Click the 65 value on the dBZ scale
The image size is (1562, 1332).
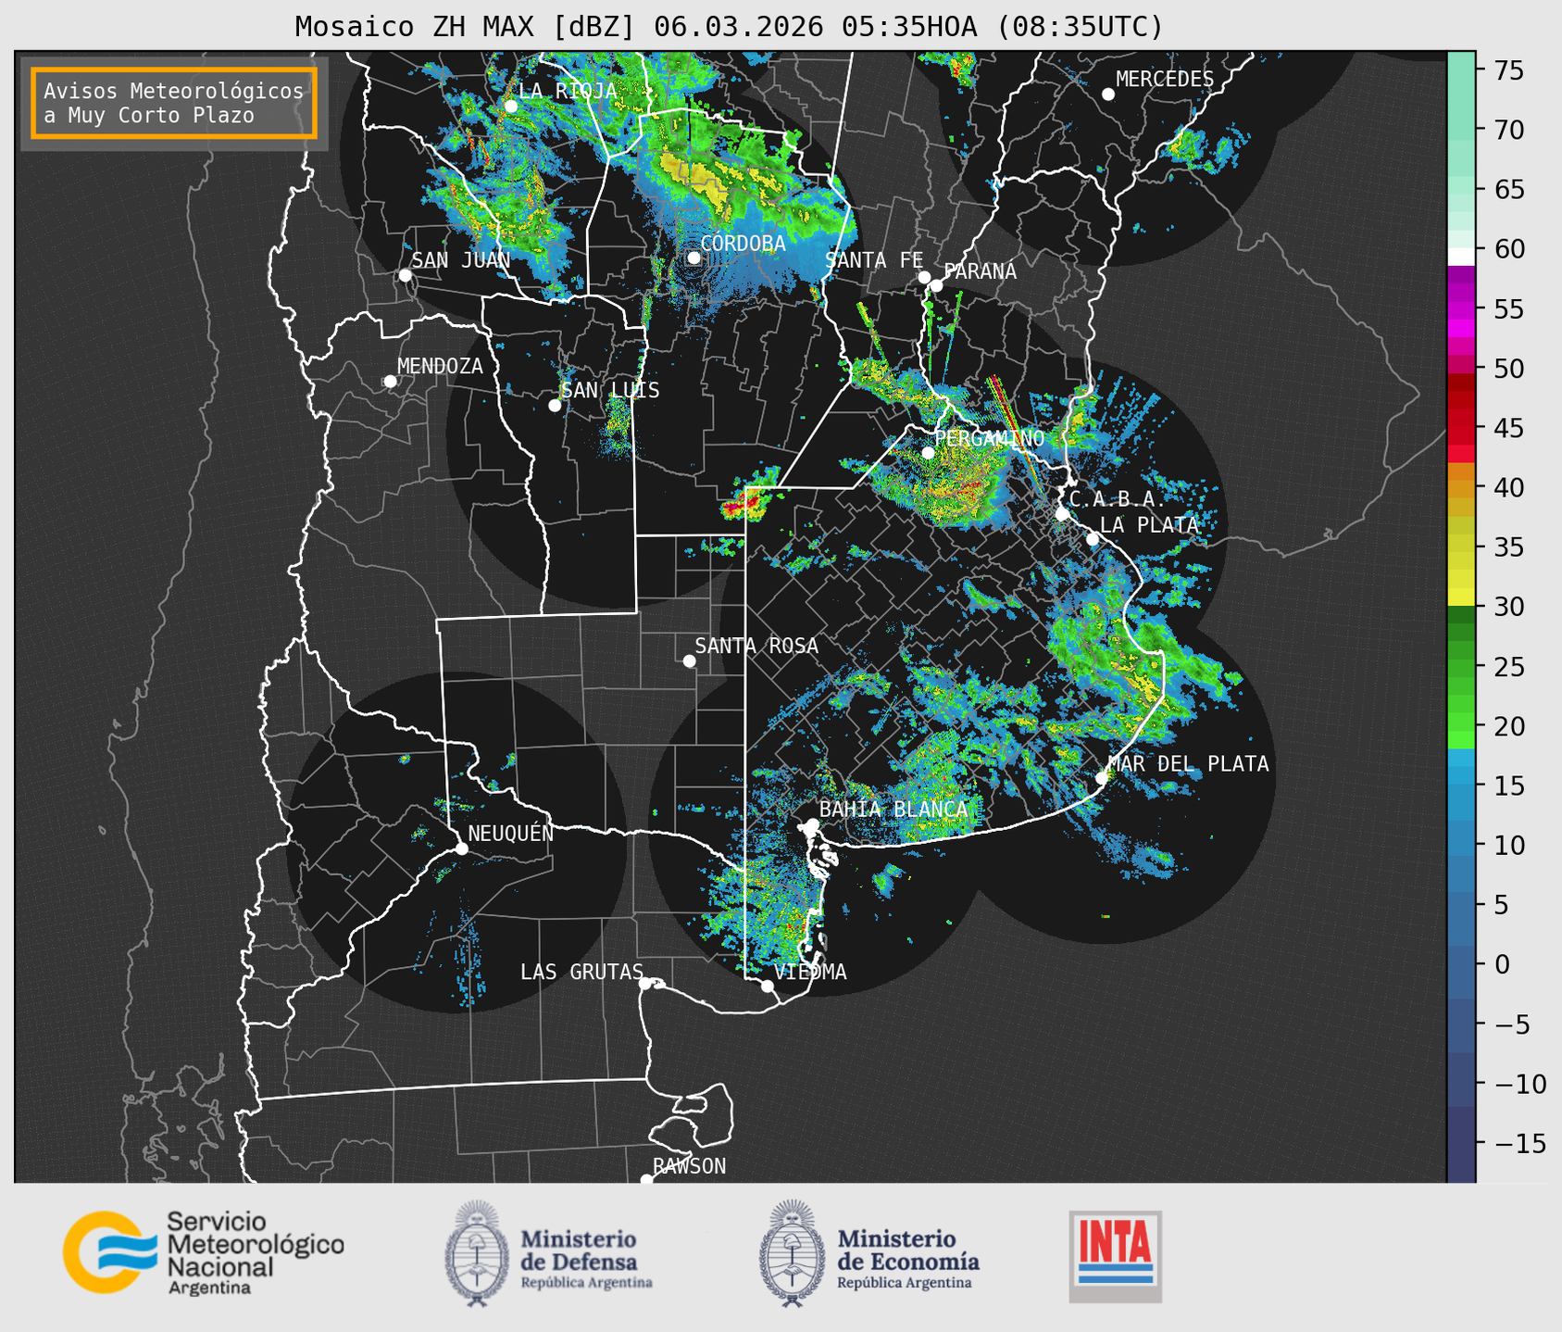tap(1508, 190)
